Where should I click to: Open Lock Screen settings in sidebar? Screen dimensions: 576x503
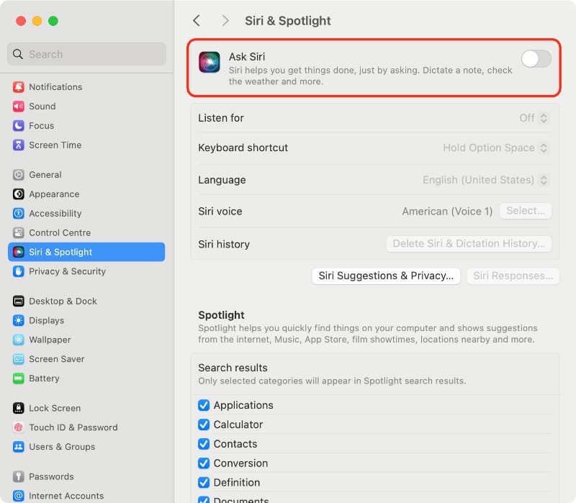coord(86,408)
